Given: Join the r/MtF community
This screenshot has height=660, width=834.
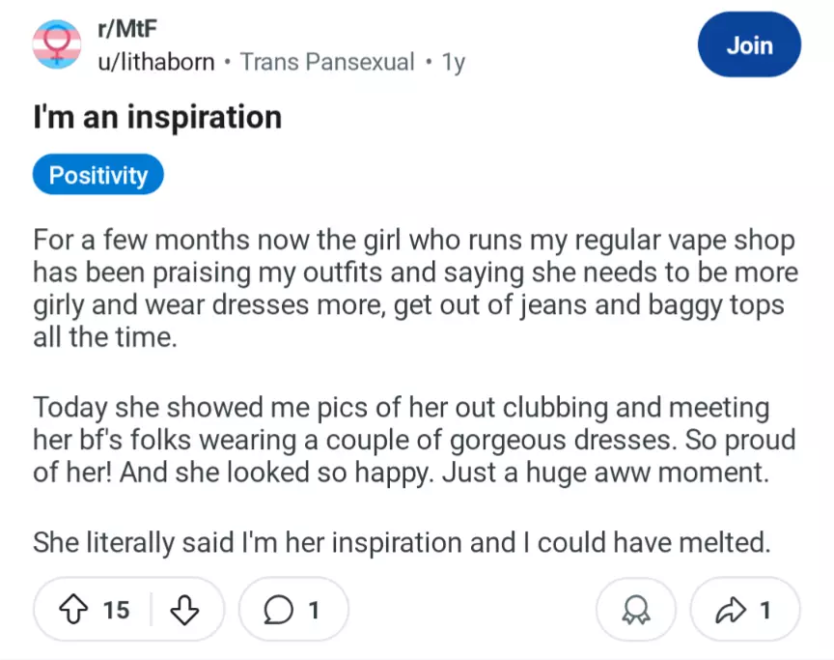Looking at the screenshot, I should (x=749, y=45).
